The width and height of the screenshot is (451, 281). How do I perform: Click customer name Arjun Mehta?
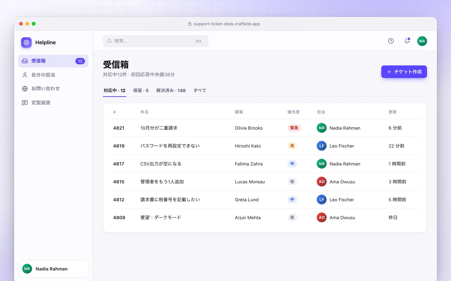(x=248, y=218)
